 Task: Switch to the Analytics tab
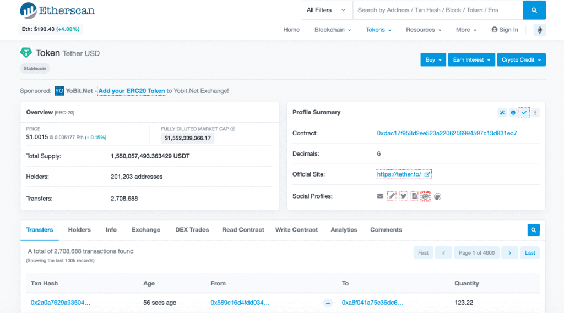(x=344, y=230)
